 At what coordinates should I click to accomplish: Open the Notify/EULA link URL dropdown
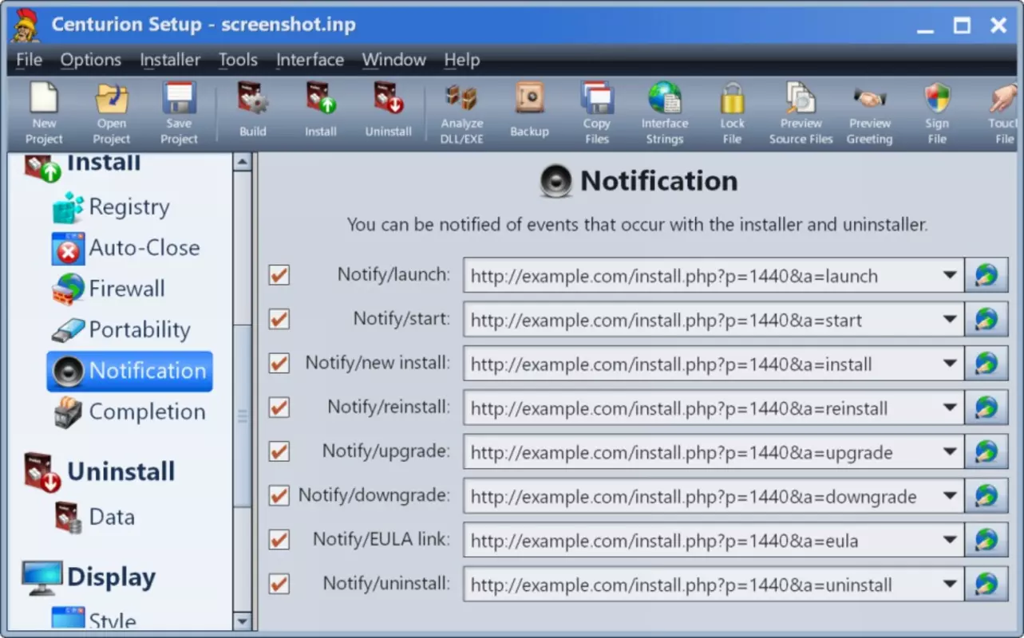pos(950,541)
